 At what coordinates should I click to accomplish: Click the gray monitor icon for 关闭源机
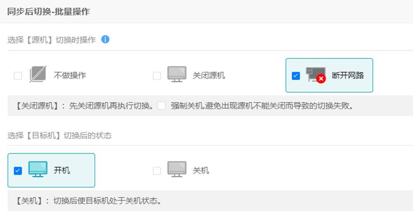pyautogui.click(x=177, y=74)
